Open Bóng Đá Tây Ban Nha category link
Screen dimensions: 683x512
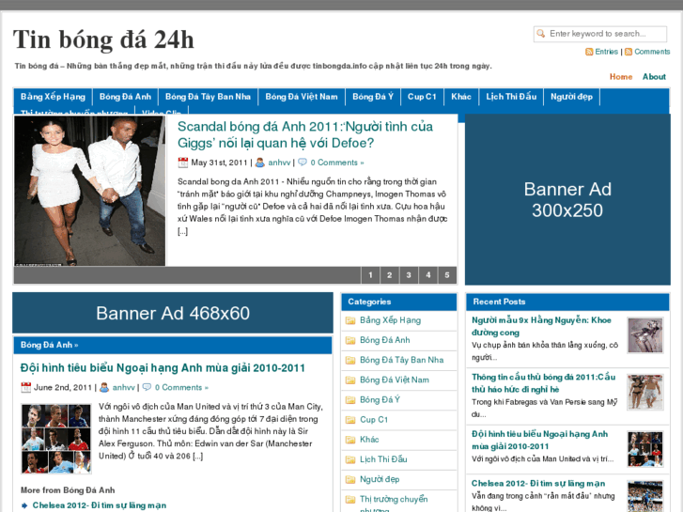click(x=401, y=360)
